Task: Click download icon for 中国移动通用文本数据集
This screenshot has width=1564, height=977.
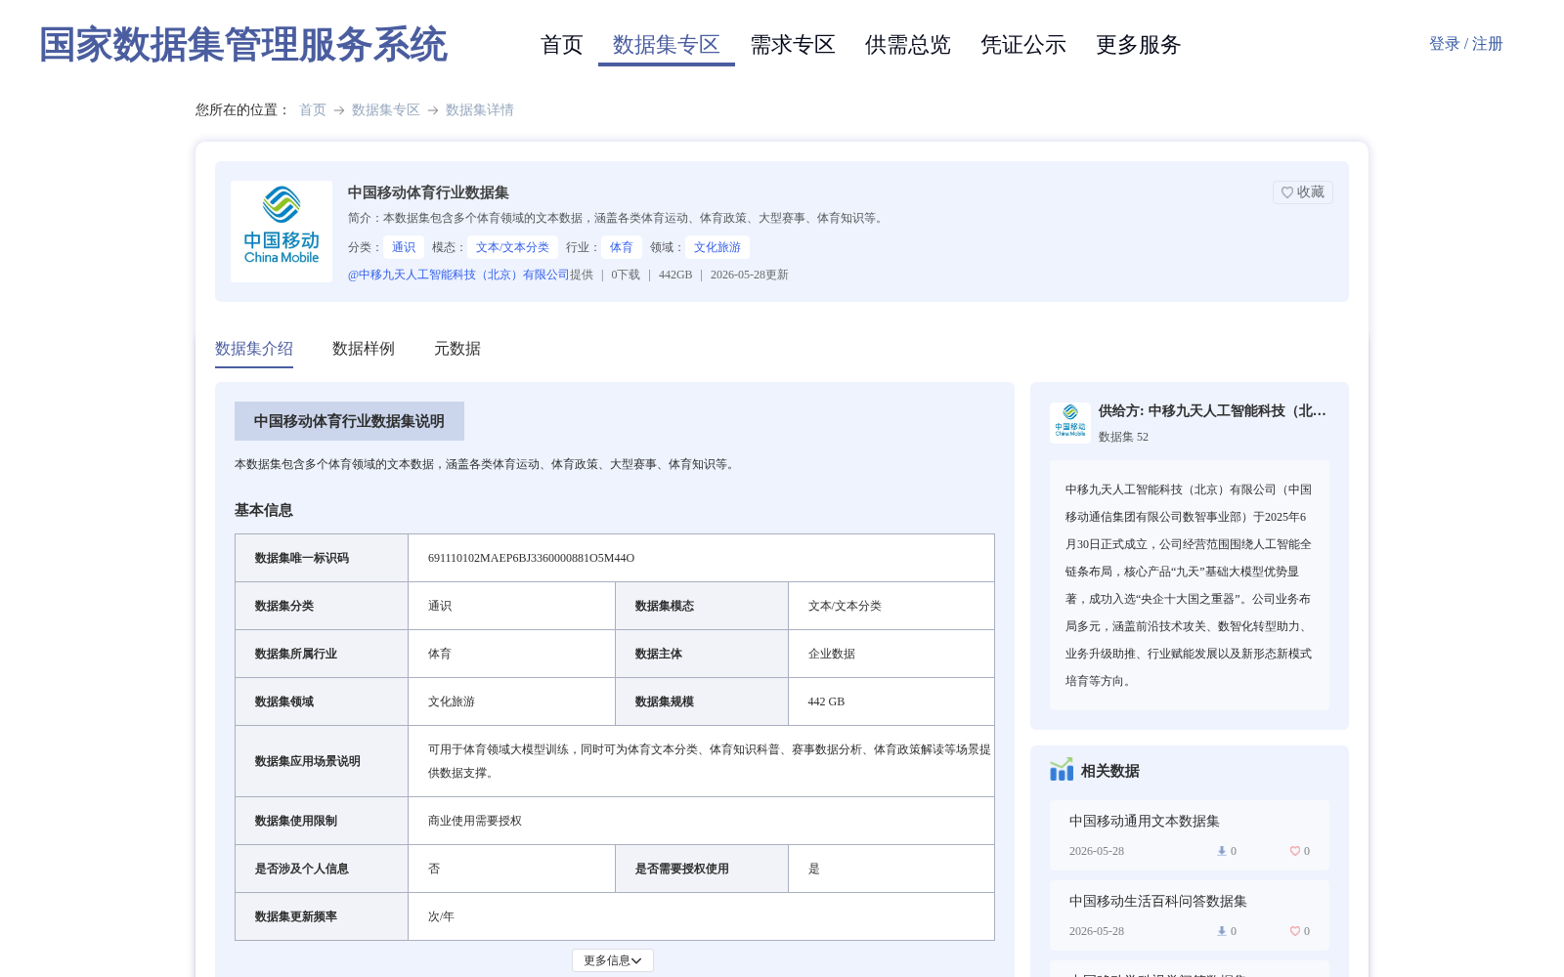Action: pyautogui.click(x=1221, y=851)
